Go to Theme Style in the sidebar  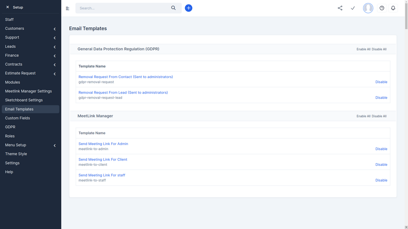pos(16,154)
